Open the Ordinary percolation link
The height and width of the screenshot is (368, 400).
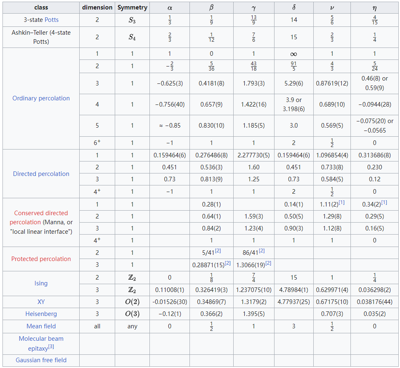[41, 98]
